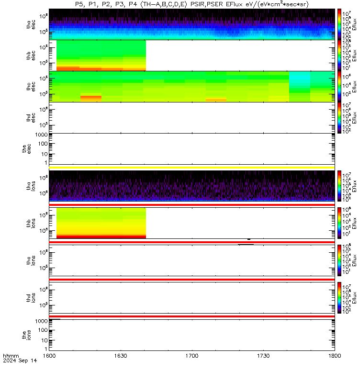Click the 'the ions' panel label

click(x=26, y=335)
